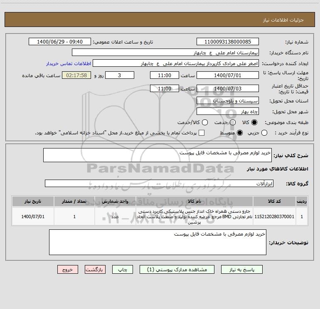Click the عدد unit cell
The image size is (320, 309).
(x=115, y=217)
